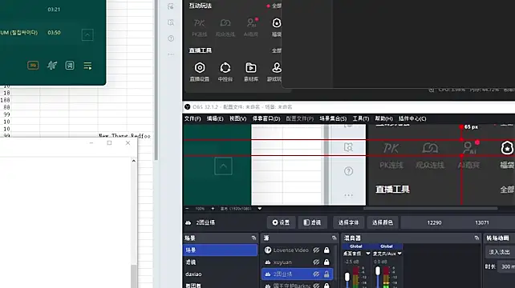
Task: Click the 选择颜色 select color button
Action: pos(383,222)
